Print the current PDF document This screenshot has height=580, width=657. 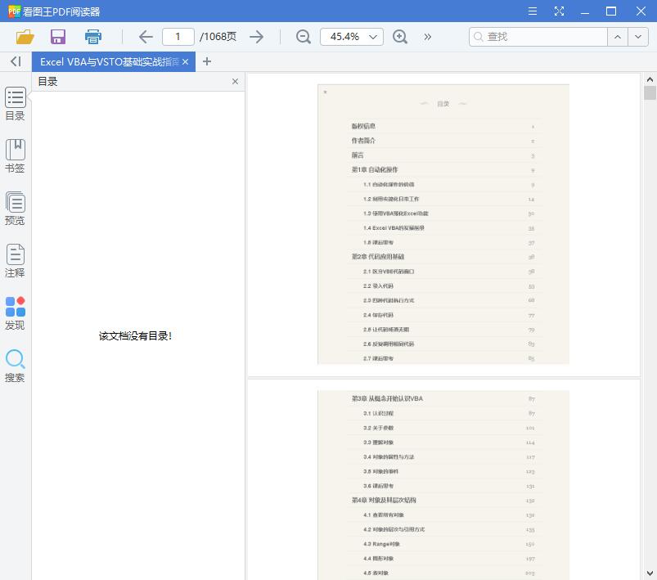[92, 37]
